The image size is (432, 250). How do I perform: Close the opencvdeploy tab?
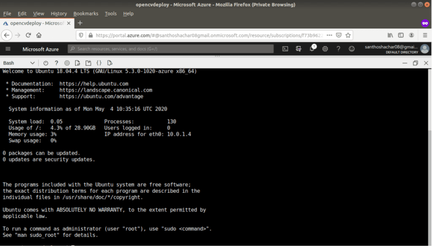click(x=68, y=23)
